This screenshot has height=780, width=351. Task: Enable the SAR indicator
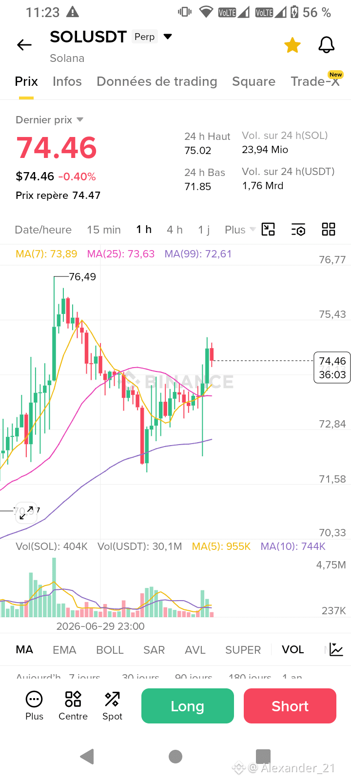pyautogui.click(x=154, y=650)
